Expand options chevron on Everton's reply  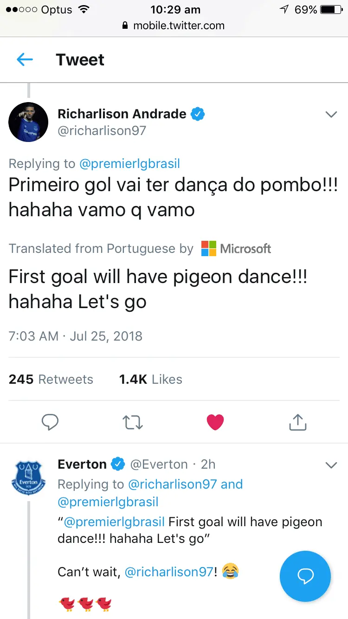tap(331, 465)
